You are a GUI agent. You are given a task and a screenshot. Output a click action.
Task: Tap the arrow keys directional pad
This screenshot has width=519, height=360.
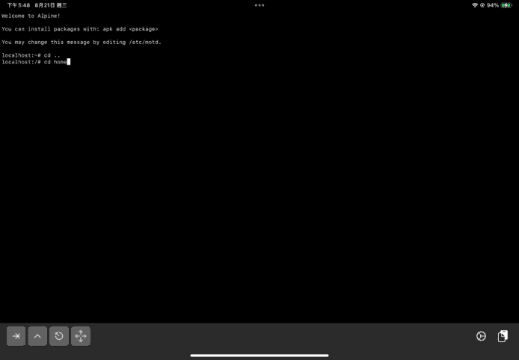(81, 336)
